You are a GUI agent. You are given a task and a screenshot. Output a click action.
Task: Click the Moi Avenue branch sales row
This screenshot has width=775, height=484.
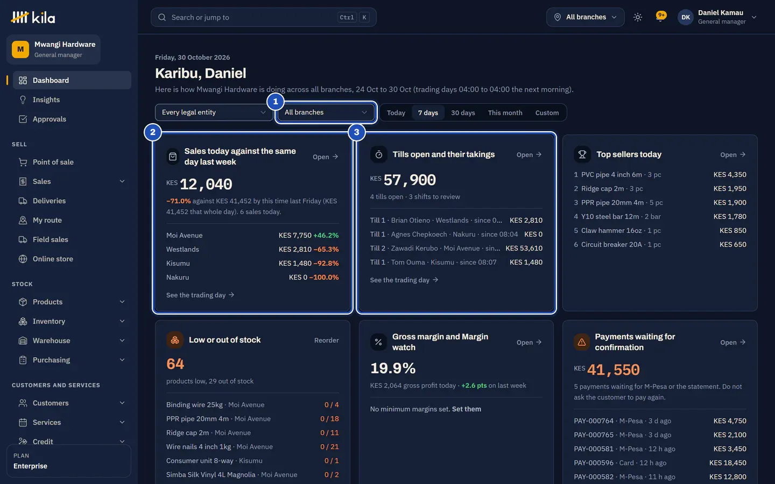click(252, 236)
